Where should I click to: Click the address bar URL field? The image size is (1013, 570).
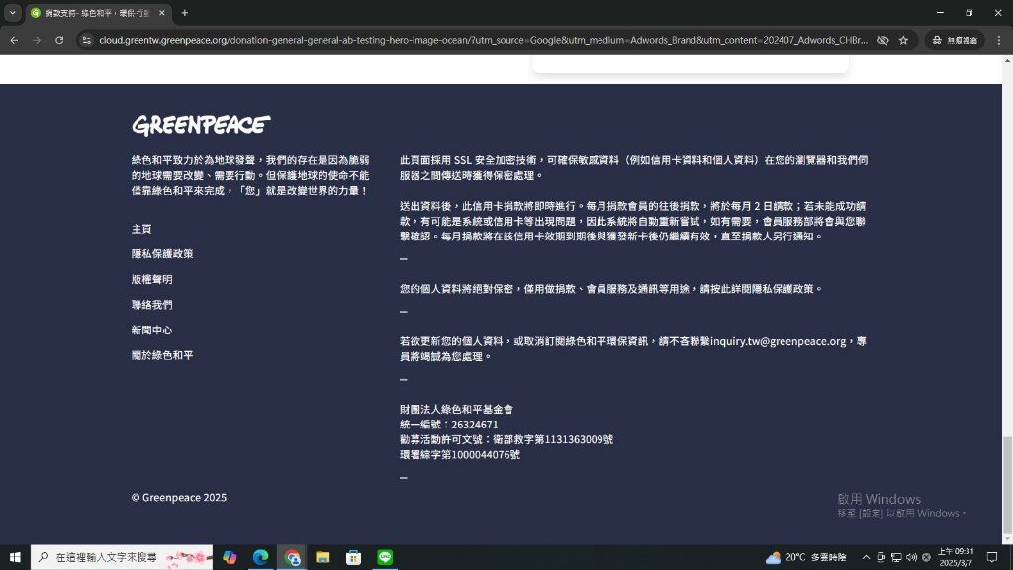pos(483,40)
